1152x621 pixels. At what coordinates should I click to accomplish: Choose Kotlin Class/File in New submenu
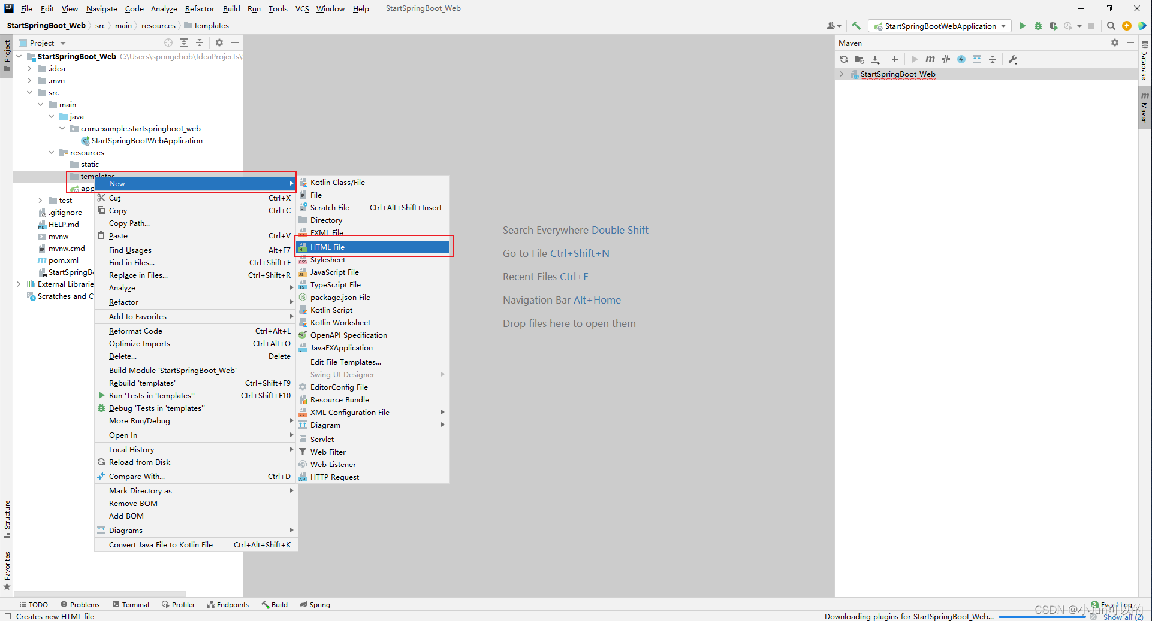click(x=373, y=182)
